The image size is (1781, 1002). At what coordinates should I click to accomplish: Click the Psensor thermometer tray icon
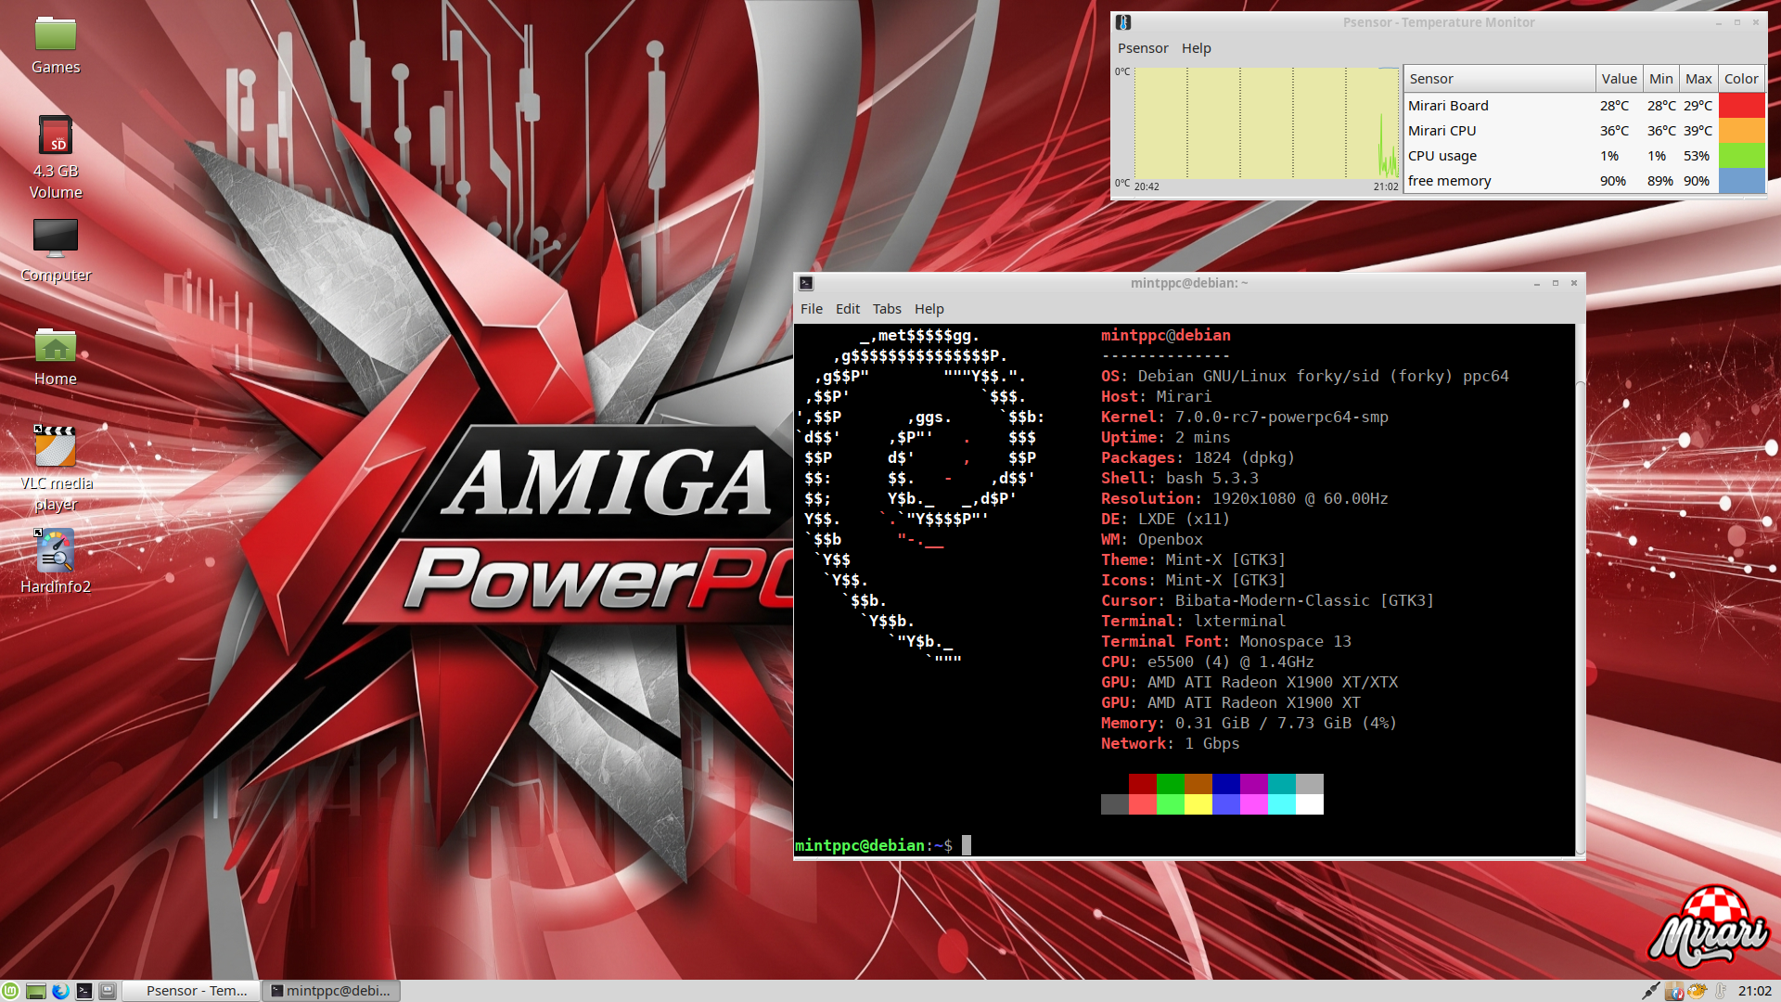pos(1721,991)
